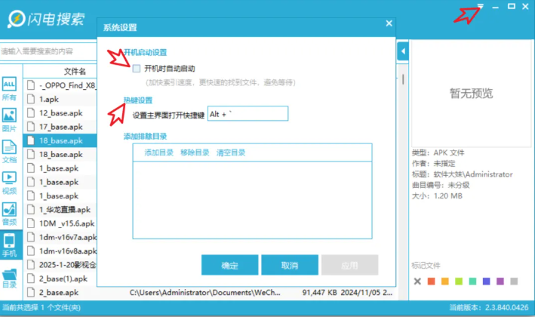Click the file icon of 2_base(1).apk
Screen dimensions: 535x317
click(x=31, y=279)
